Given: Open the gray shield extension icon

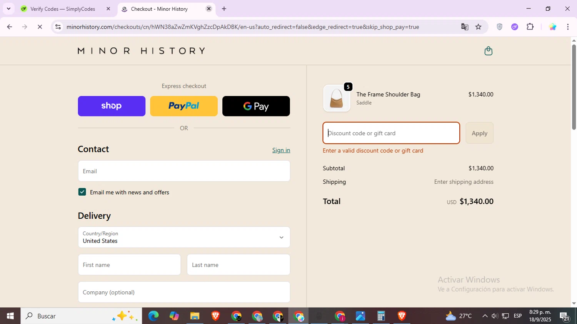Looking at the screenshot, I should pyautogui.click(x=499, y=27).
